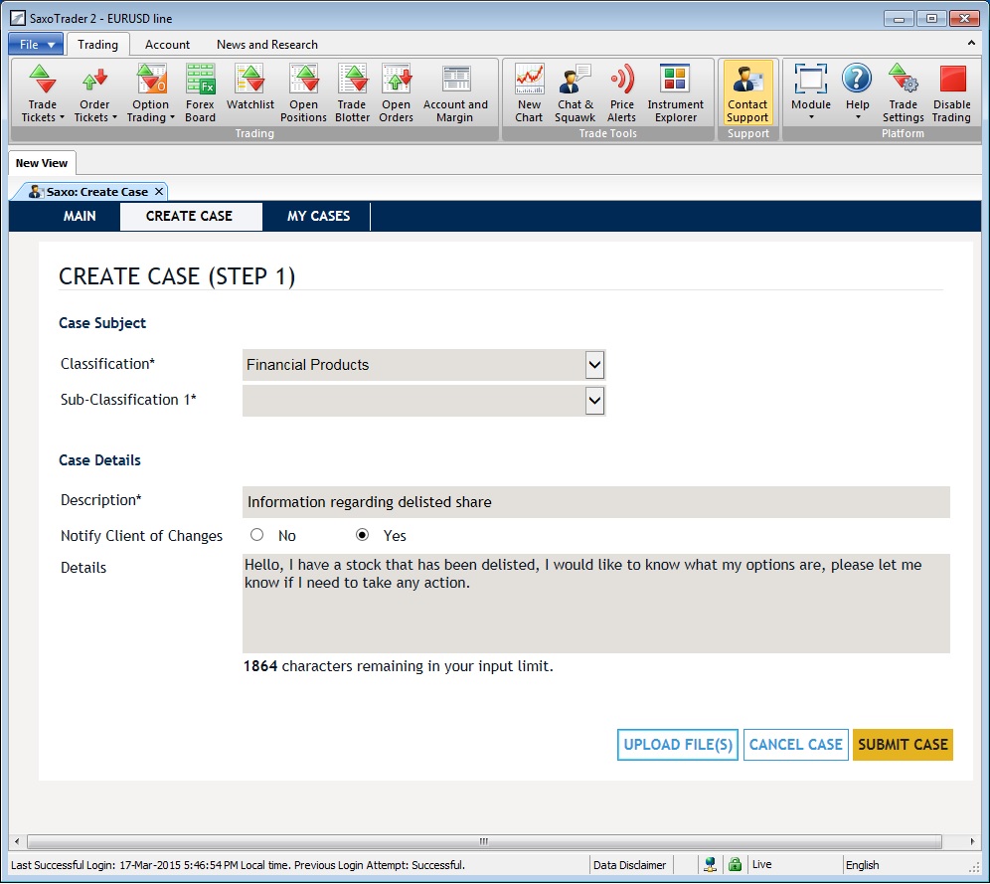This screenshot has width=990, height=884.
Task: Click the CANCEL CASE button
Action: pos(795,745)
